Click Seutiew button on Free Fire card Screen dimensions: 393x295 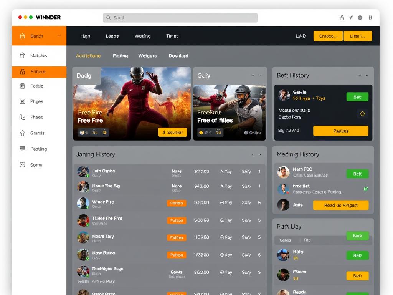pos(172,132)
